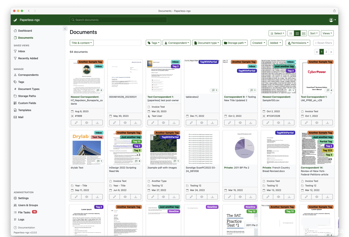
Task: Preview the Sample100.csv document
Action: pos(279,123)
